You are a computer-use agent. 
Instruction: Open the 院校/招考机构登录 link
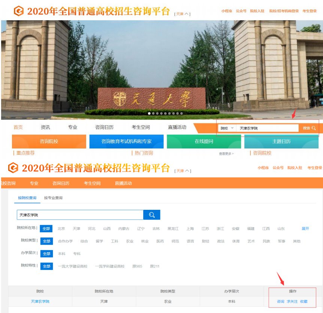click(284, 11)
